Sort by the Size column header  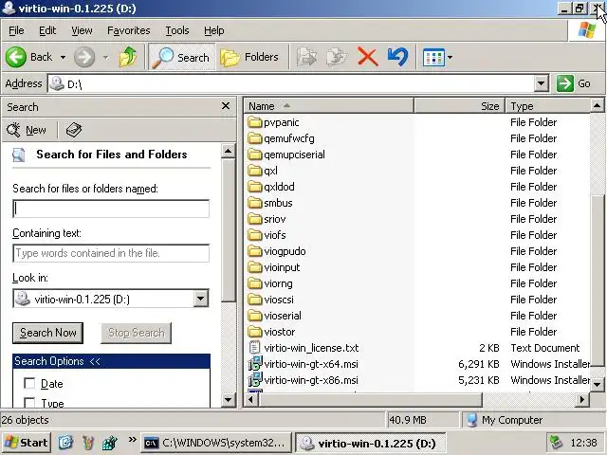pyautogui.click(x=459, y=106)
